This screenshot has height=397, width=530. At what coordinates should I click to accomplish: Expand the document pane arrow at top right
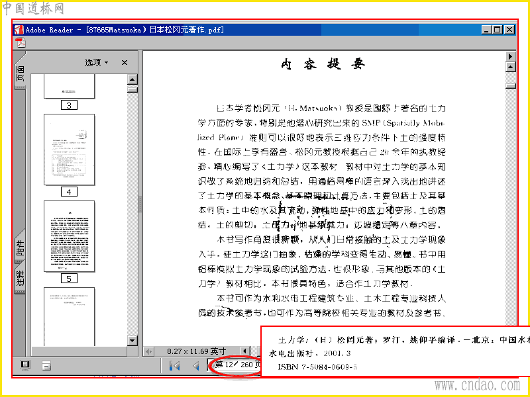coord(510,56)
